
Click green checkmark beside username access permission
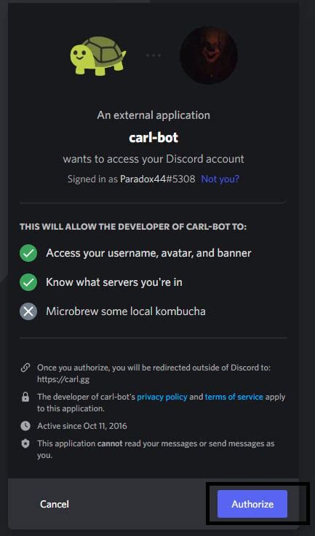point(28,253)
